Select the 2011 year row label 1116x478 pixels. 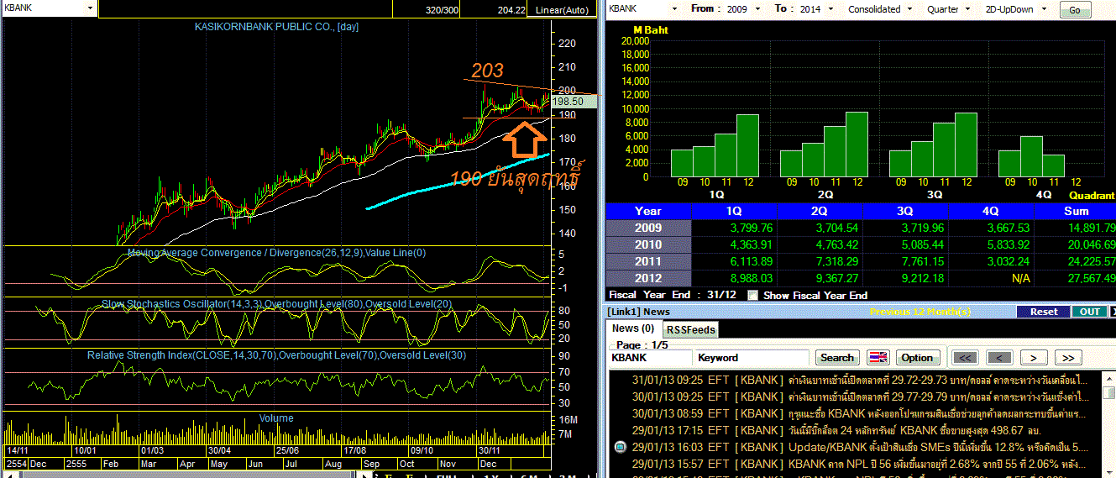tap(648, 261)
